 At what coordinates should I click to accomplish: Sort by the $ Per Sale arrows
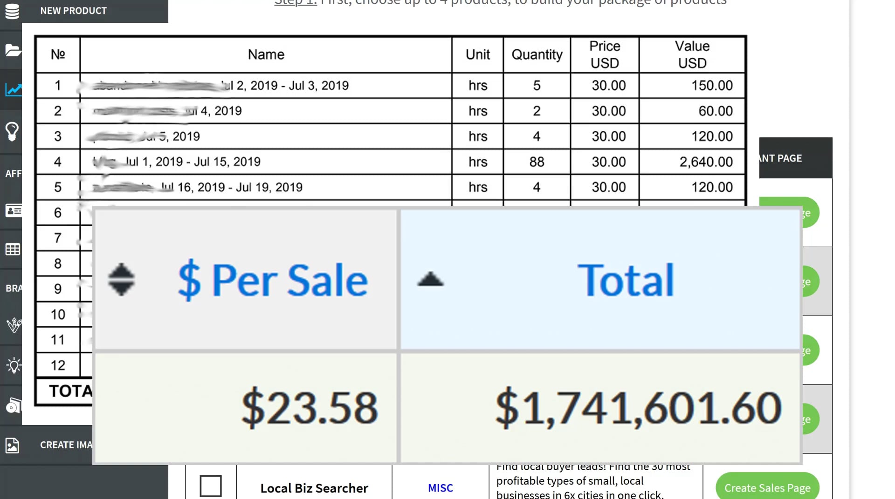click(121, 280)
